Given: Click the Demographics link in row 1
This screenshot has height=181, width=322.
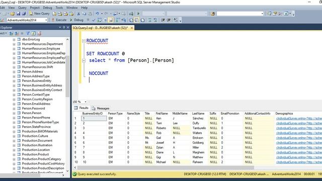Looking at the screenshot, I should pos(299,119).
